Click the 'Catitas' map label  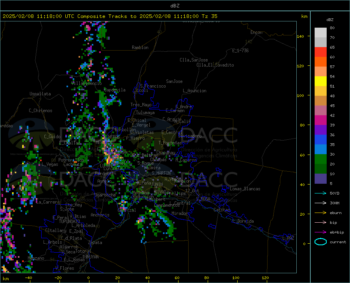click(x=222, y=210)
